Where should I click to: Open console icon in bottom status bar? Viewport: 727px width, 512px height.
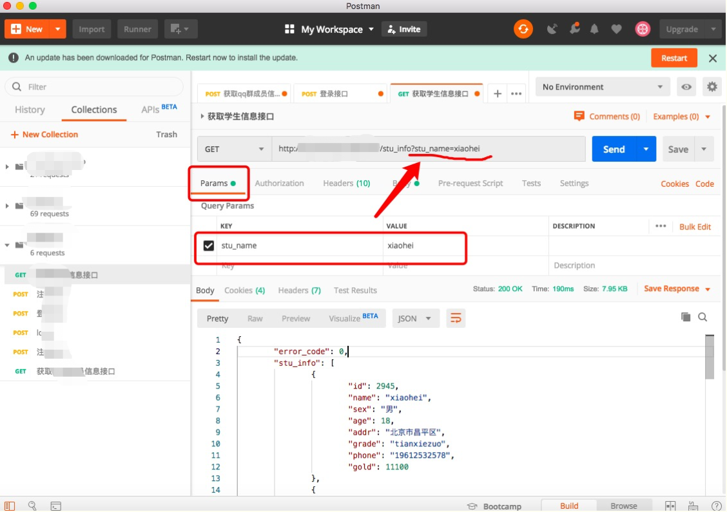tap(55, 506)
